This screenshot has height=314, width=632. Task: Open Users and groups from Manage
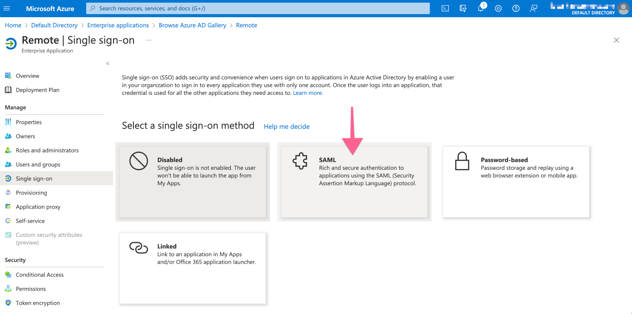38,164
